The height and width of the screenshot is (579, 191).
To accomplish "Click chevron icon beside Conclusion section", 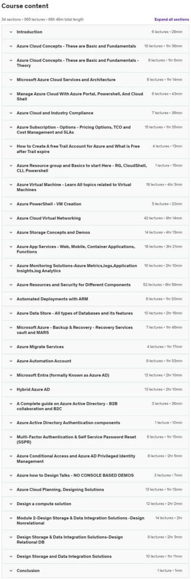I will [10, 571].
